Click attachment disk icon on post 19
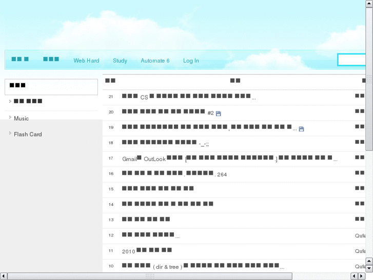Viewport: 373px width, 280px height. pyautogui.click(x=301, y=129)
